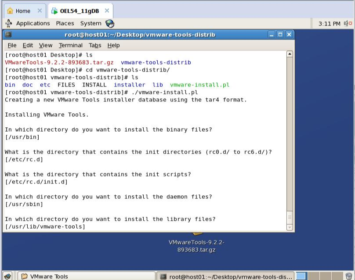The width and height of the screenshot is (355, 280).
Task: Click the terminal window menu icon
Action: [8, 34]
